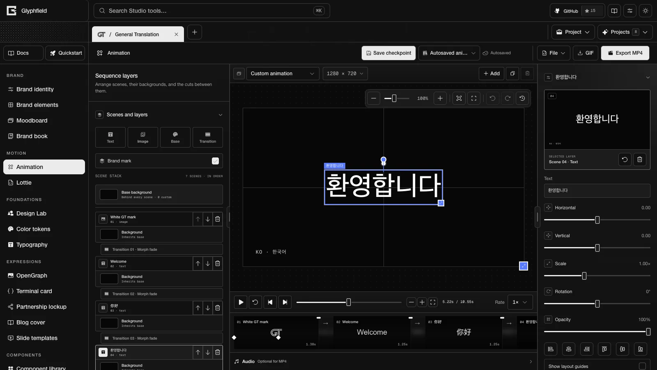Image resolution: width=657 pixels, height=370 pixels.
Task: Duplicate scene icon next to Add
Action: (x=512, y=74)
